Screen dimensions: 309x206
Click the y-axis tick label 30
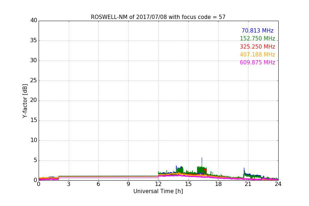[x=34, y=60]
